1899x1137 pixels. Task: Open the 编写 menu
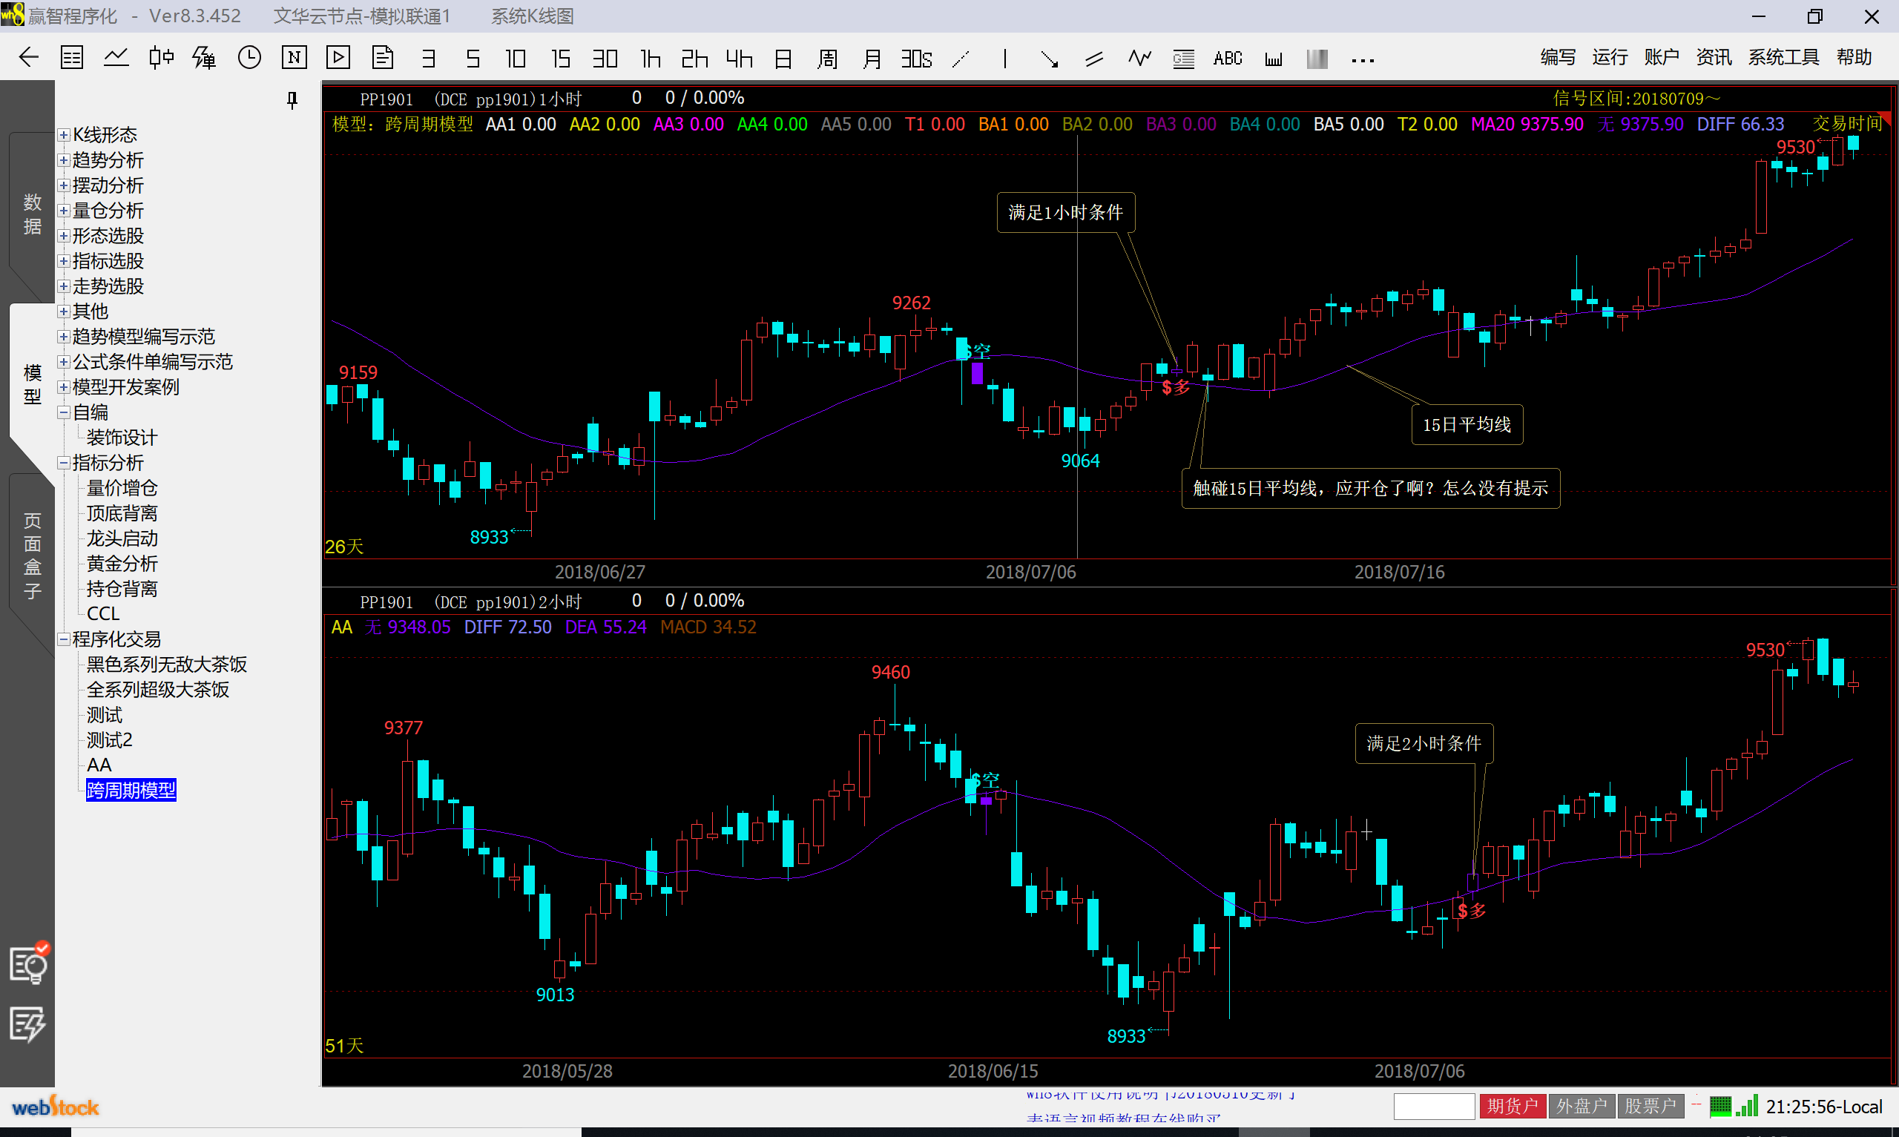(1557, 57)
